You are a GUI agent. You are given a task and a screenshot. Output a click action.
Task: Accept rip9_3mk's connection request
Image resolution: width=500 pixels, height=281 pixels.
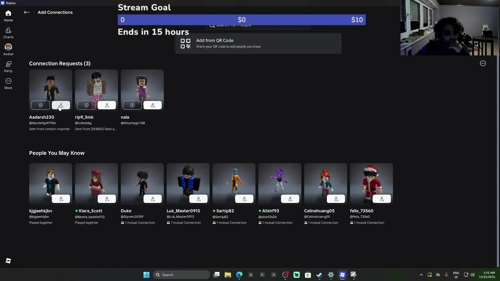coord(107,105)
